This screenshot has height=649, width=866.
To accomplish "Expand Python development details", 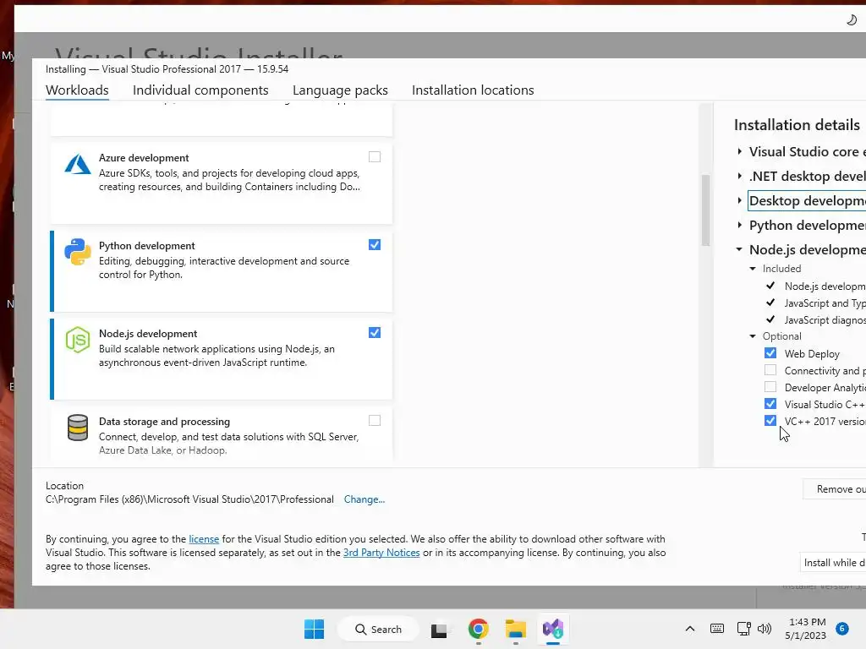I will [739, 225].
